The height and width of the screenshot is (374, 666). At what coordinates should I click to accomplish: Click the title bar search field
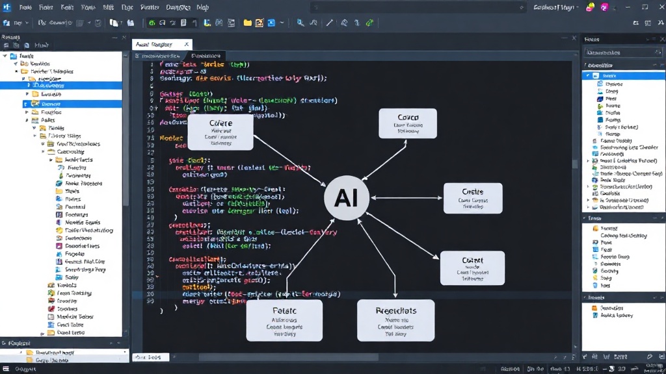click(418, 7)
